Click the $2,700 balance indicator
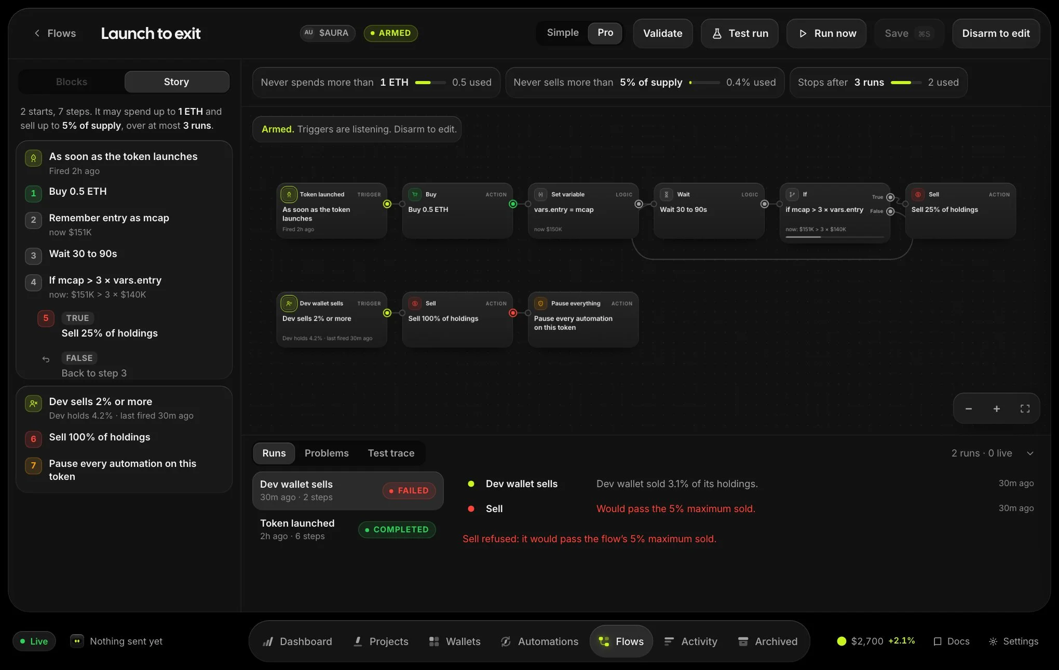 tap(876, 641)
